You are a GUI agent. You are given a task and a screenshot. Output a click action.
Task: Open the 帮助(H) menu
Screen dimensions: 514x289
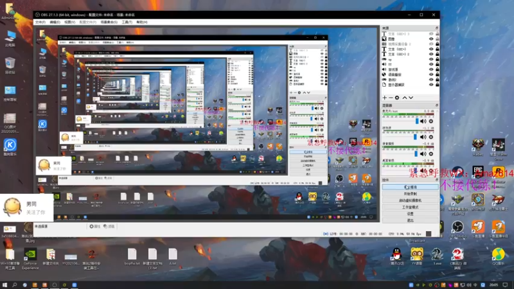point(142,22)
